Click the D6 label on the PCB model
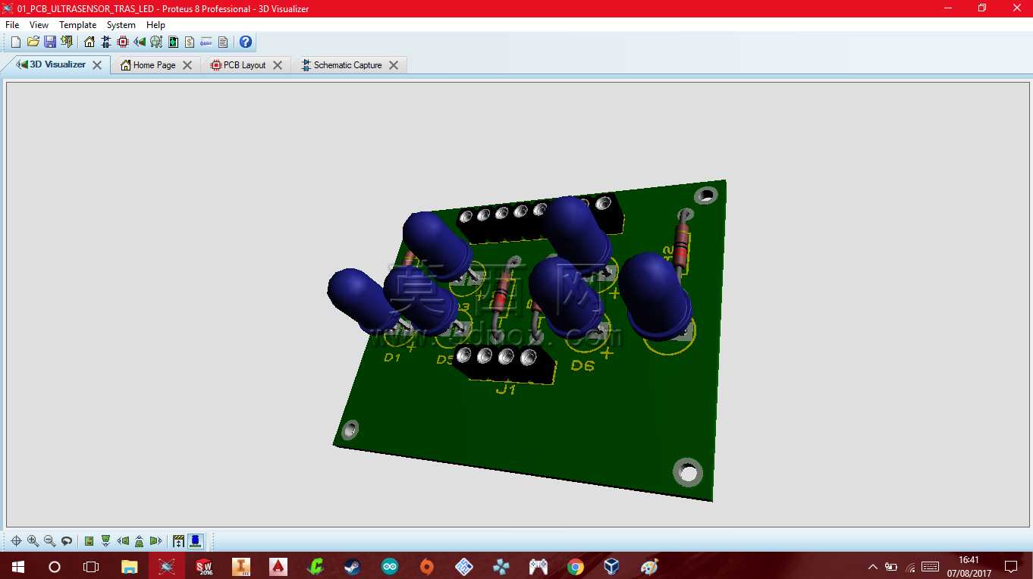This screenshot has height=579, width=1033. click(x=582, y=366)
